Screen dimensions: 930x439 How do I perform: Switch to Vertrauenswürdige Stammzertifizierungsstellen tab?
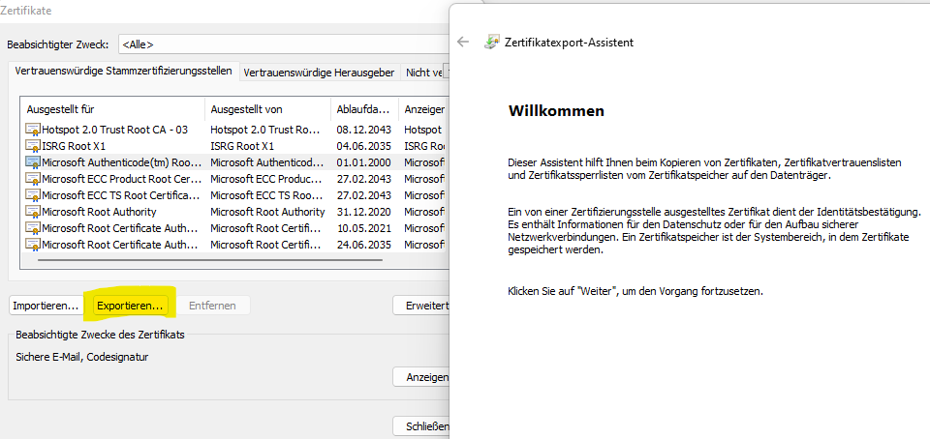(x=123, y=71)
